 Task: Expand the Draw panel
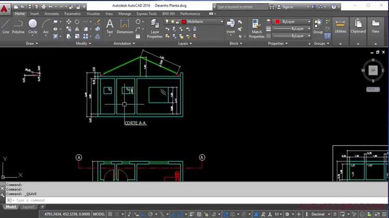click(x=32, y=43)
